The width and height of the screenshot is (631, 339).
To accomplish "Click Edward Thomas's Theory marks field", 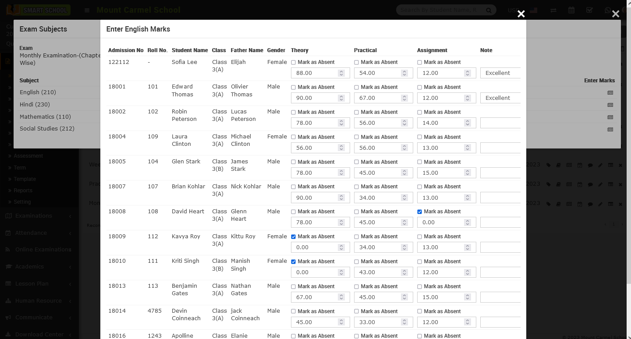I will coord(315,98).
